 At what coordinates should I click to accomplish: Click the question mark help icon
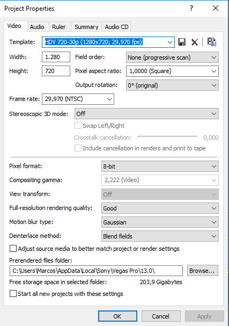click(191, 8)
